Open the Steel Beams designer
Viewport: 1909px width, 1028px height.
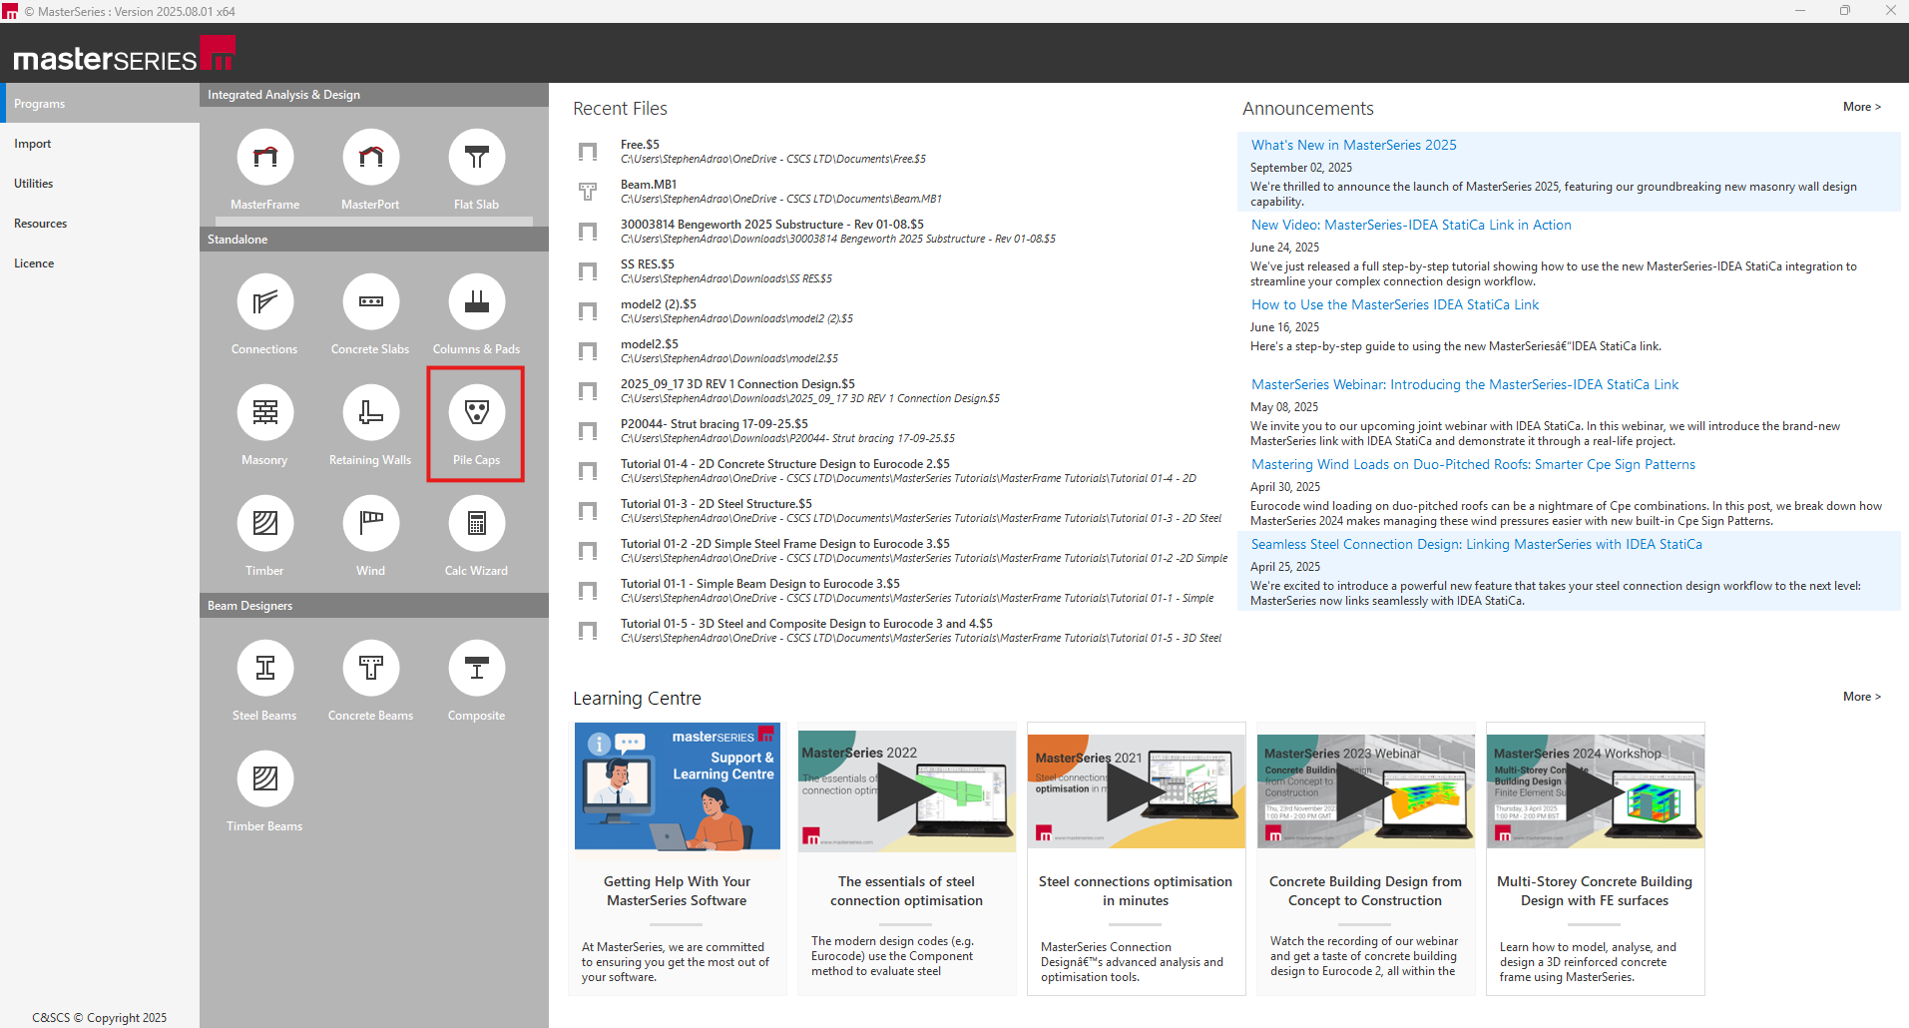(x=264, y=669)
